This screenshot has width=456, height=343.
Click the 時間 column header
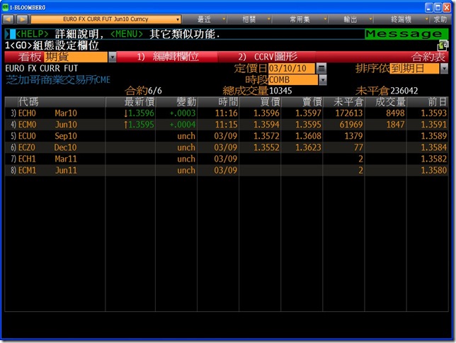point(228,102)
